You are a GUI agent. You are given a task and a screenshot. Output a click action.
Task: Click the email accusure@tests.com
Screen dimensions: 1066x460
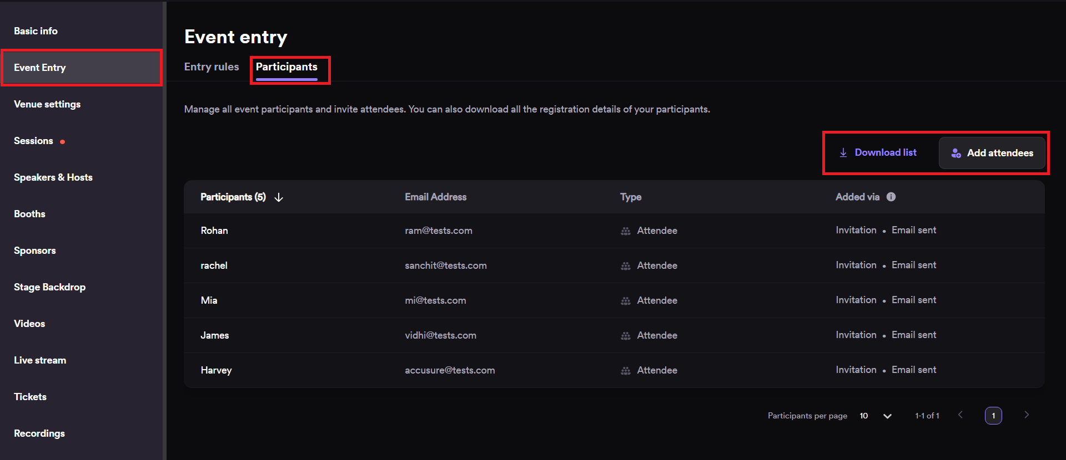450,370
